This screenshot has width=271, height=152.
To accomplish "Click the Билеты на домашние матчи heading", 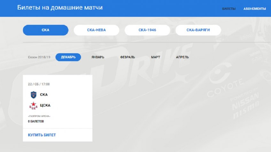I will pyautogui.click(x=60, y=8).
